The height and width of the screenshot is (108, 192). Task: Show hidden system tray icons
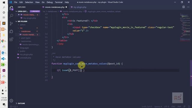6,88
